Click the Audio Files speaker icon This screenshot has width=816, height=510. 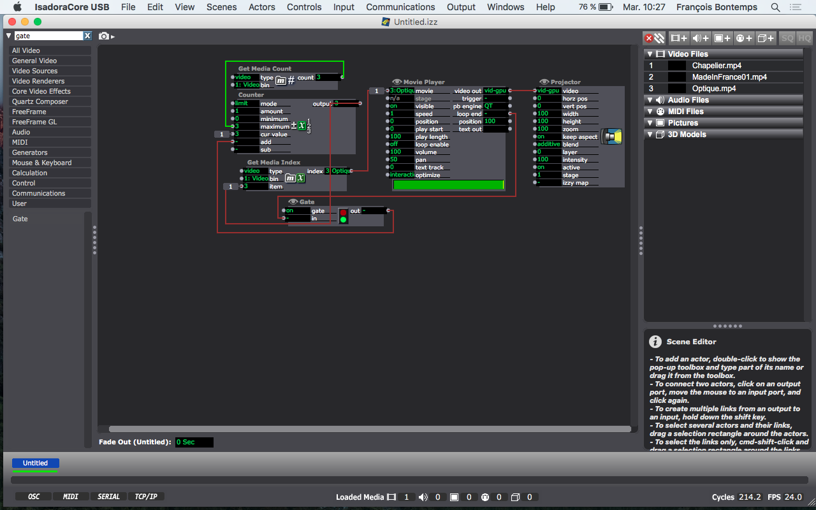[x=660, y=100]
